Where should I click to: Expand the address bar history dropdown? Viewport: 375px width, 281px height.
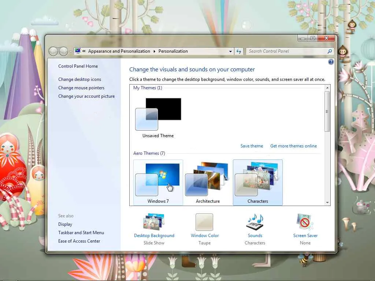pos(230,51)
